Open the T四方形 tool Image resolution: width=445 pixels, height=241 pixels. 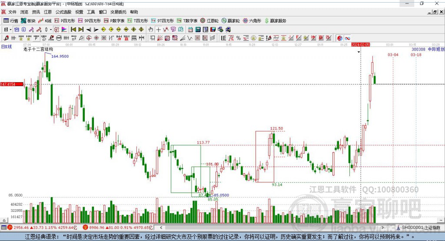pyautogui.click(x=138, y=21)
